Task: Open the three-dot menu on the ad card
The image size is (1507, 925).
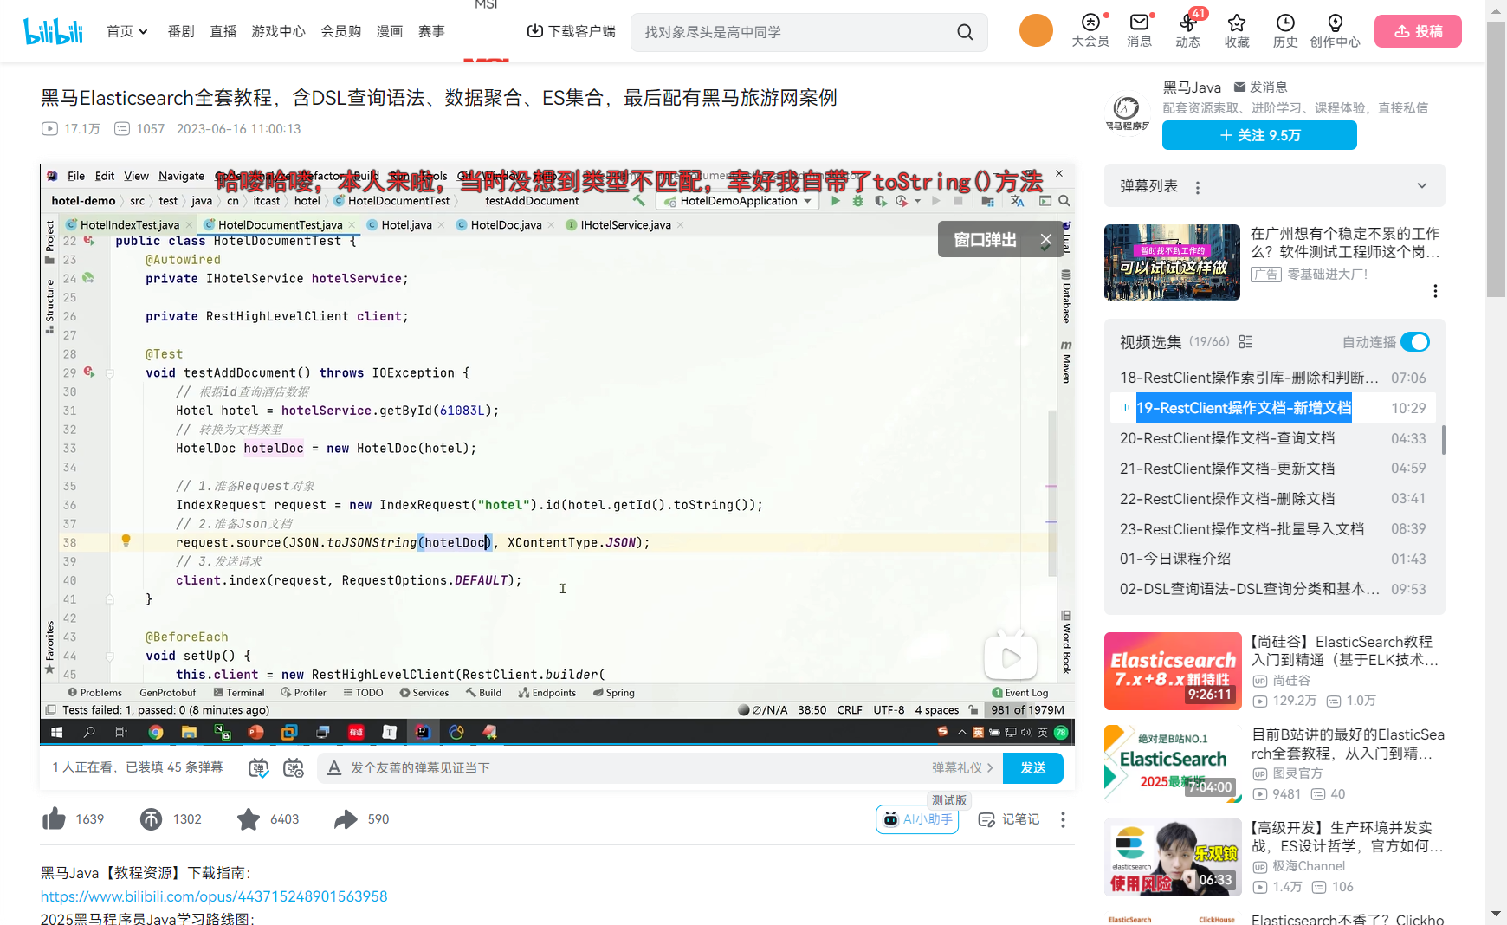Action: coord(1435,291)
